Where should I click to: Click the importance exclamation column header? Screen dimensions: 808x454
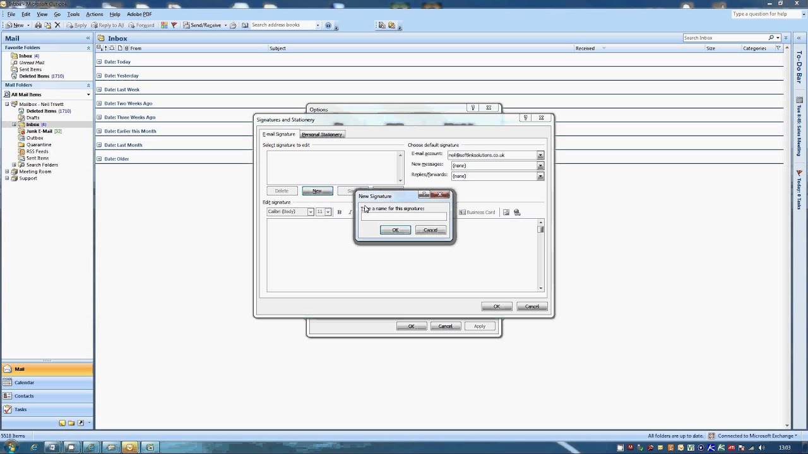point(105,48)
